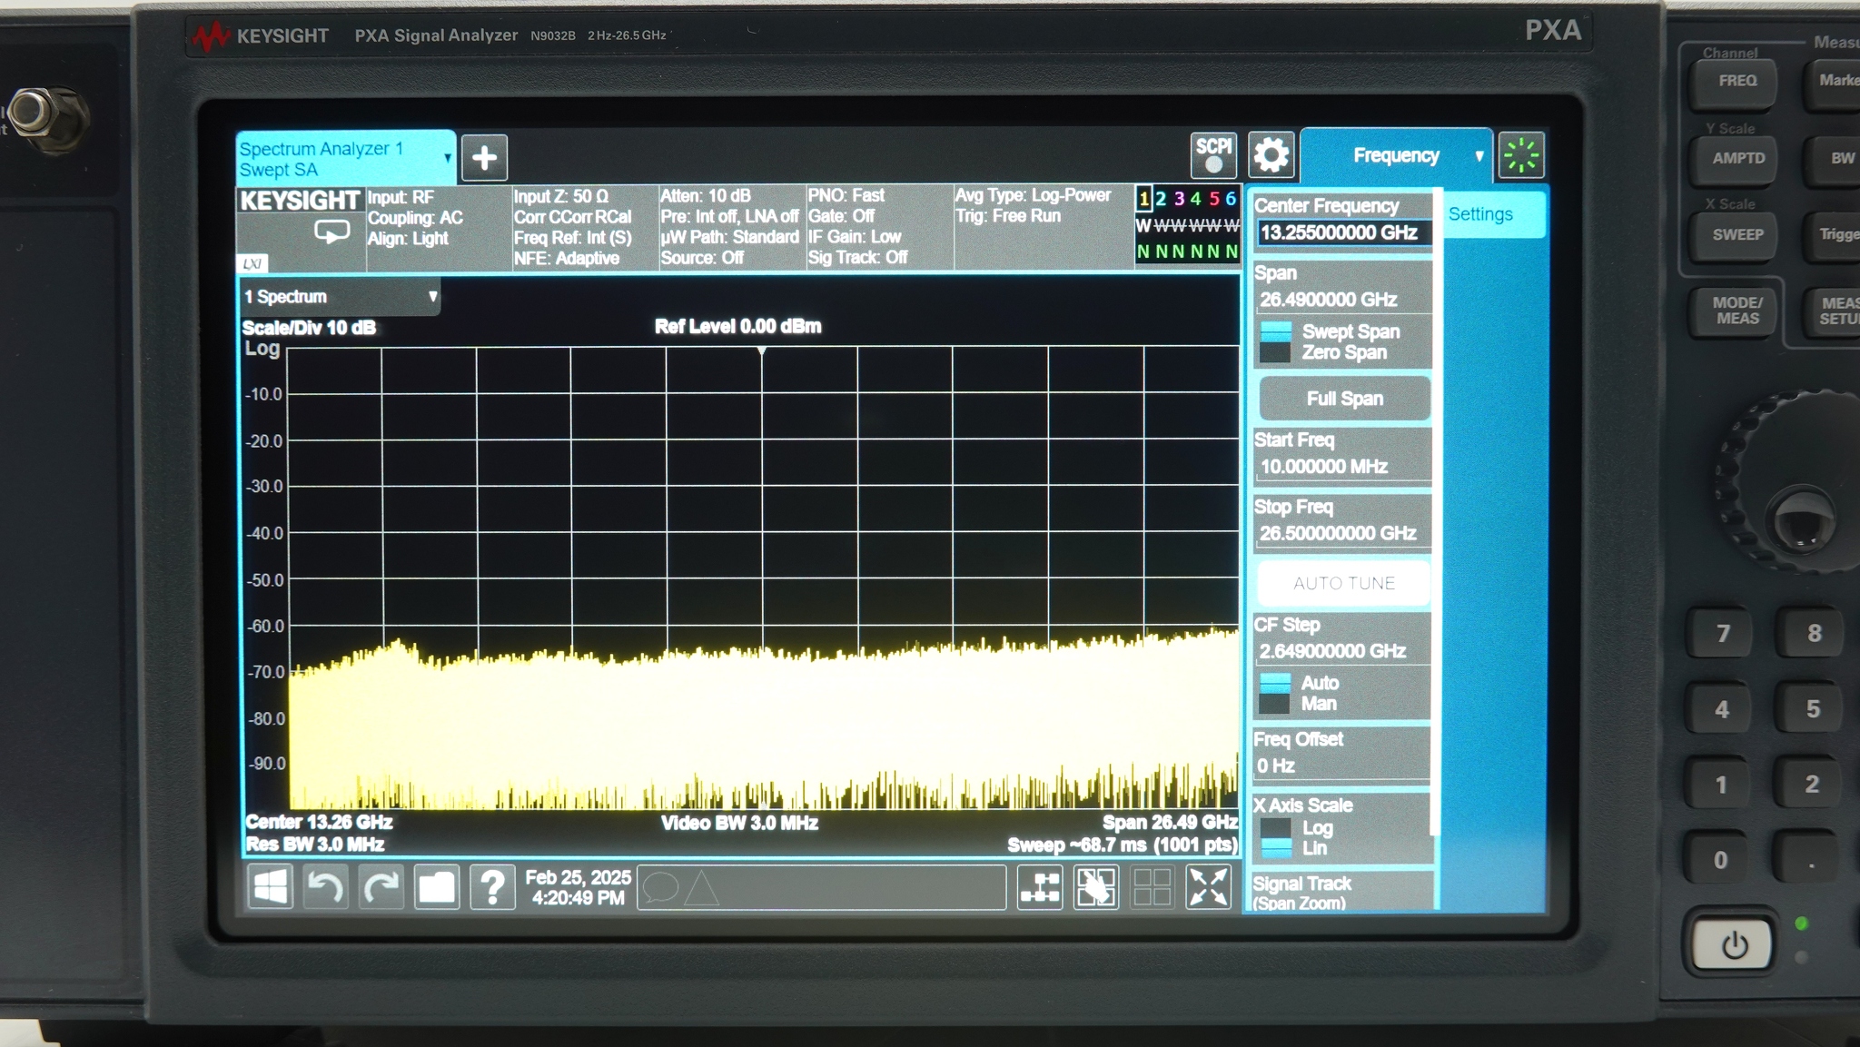This screenshot has width=1860, height=1047.
Task: Open the multi-window layout icon
Action: click(1040, 886)
